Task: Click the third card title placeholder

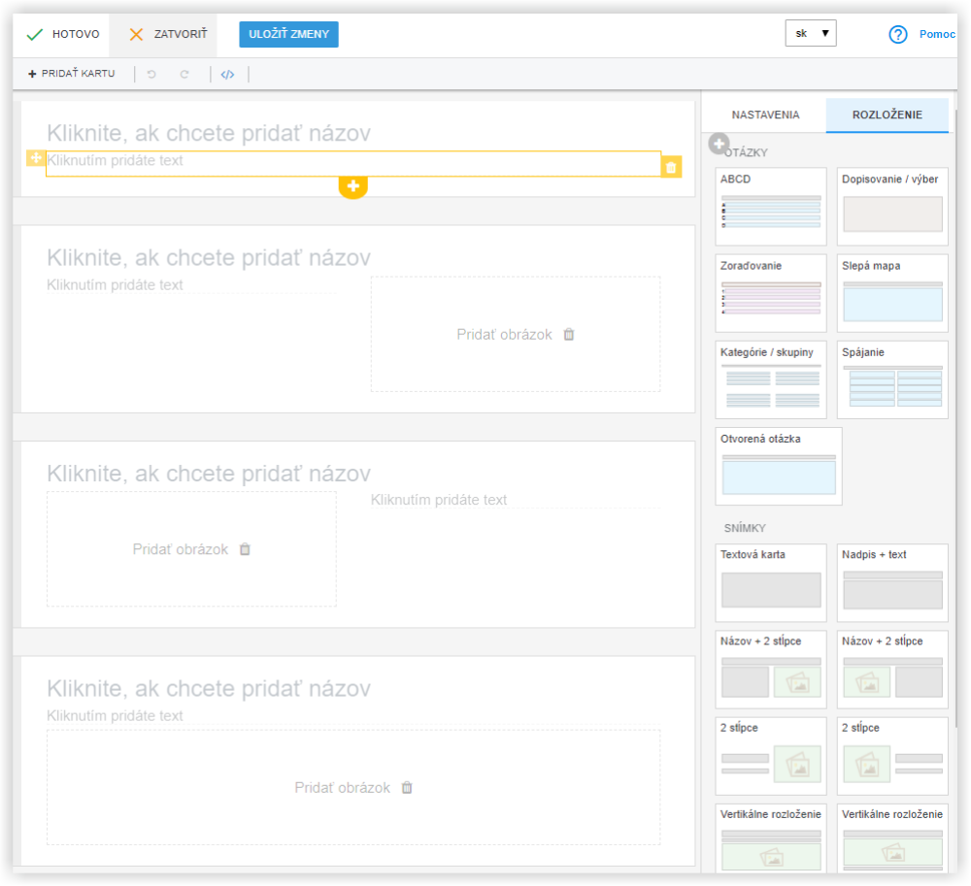Action: [x=209, y=474]
